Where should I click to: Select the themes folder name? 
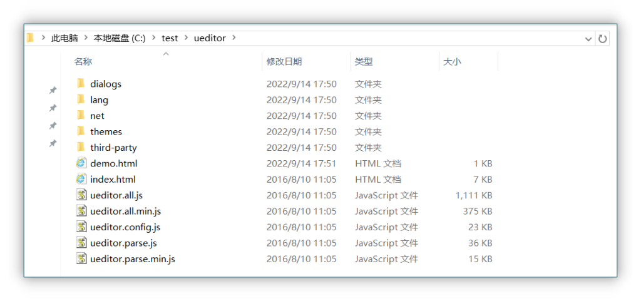[x=106, y=131]
